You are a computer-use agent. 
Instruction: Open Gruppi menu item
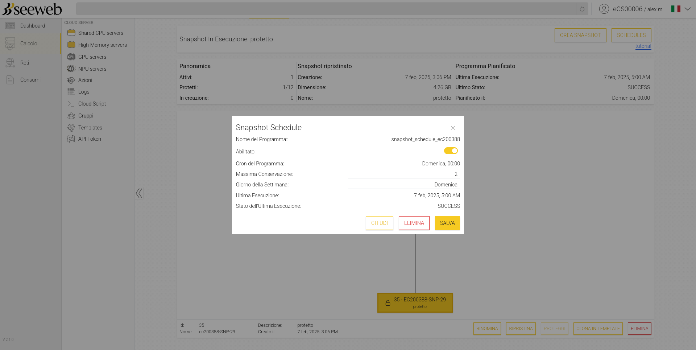tap(86, 116)
